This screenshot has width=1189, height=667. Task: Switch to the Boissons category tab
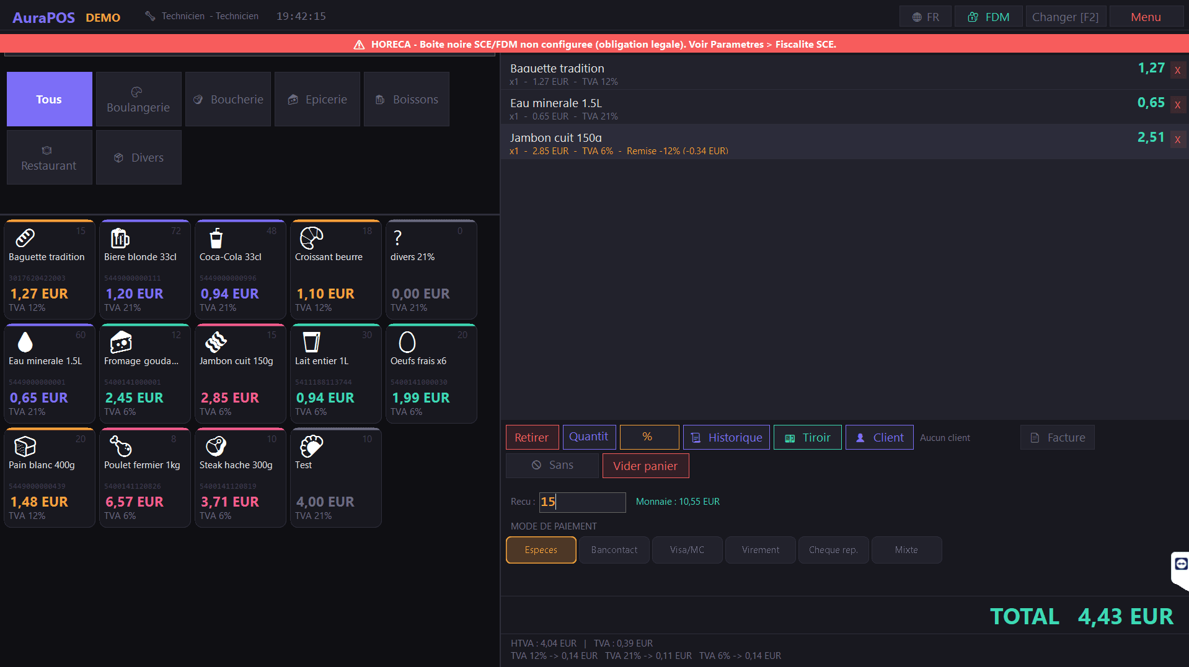[407, 99]
